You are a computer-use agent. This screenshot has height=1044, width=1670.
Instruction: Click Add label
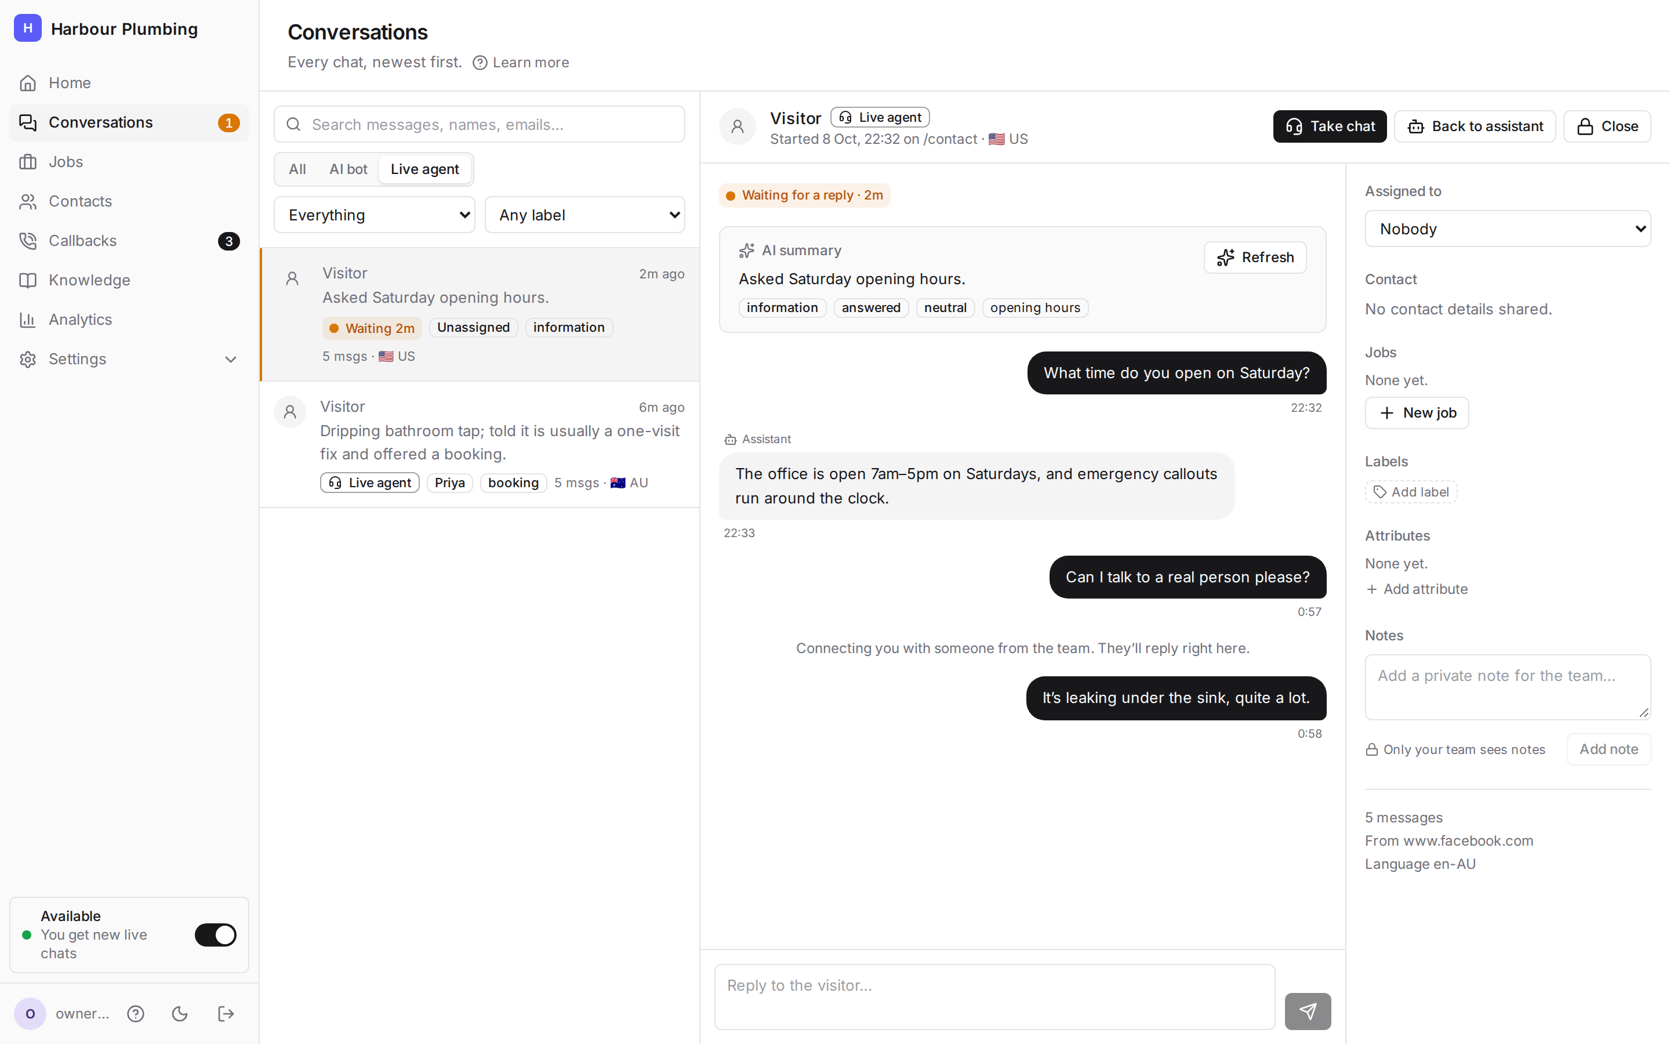[x=1411, y=492]
